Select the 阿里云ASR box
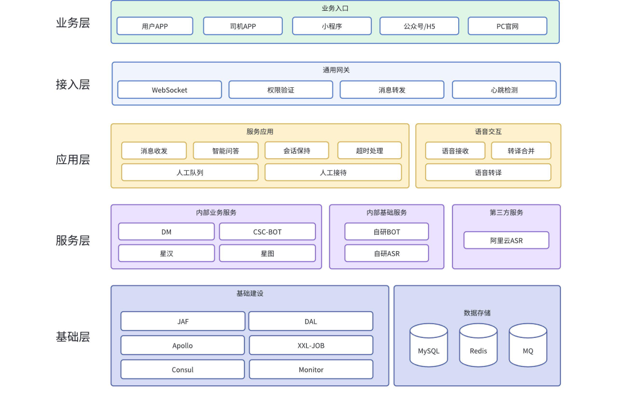 (x=506, y=240)
